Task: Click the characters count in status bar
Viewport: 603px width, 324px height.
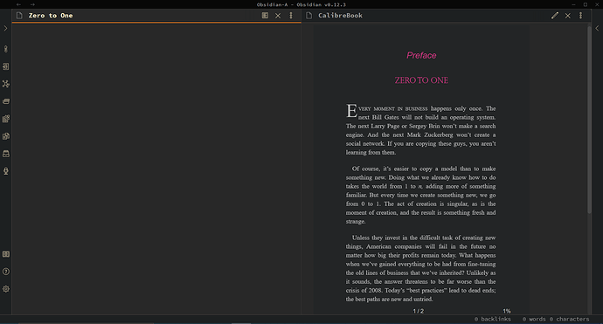Action: [x=569, y=319]
